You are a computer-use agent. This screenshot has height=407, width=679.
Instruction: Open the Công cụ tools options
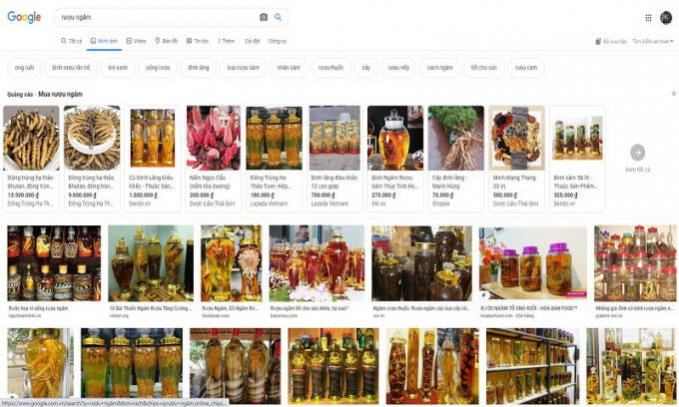(277, 41)
